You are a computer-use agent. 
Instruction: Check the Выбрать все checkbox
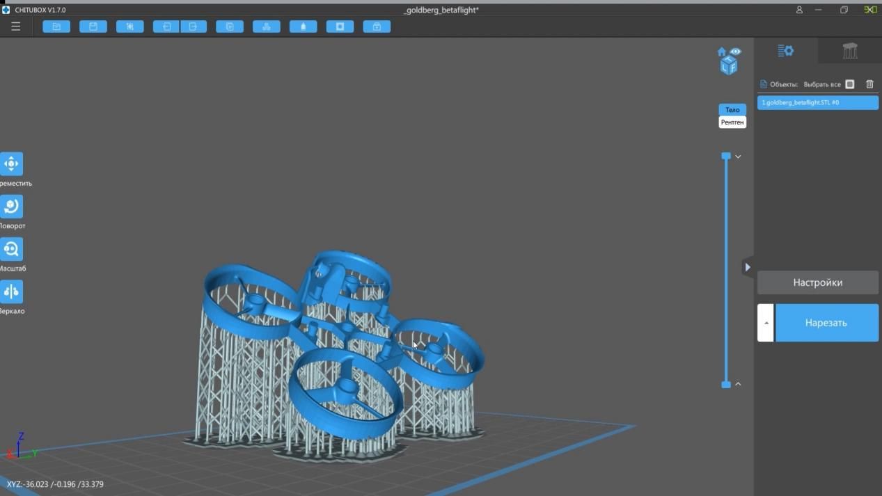[850, 84]
